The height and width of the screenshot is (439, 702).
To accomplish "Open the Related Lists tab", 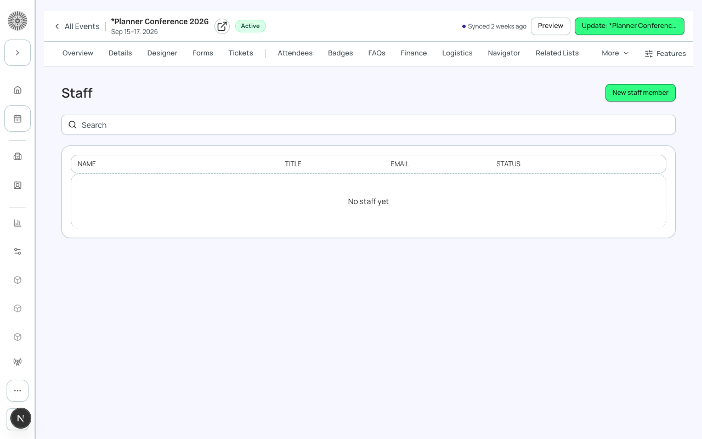I will coord(557,53).
